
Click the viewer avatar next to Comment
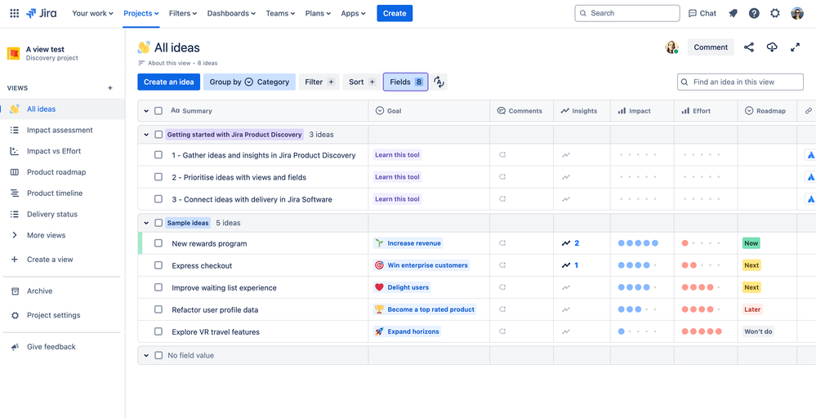point(672,47)
